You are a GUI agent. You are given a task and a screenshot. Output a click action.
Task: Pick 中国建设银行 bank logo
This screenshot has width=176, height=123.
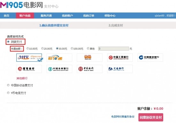(150, 58)
